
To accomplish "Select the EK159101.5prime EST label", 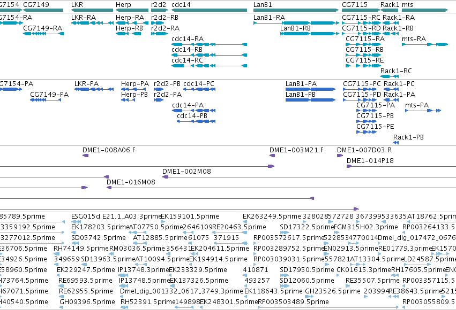I will coord(190,216).
